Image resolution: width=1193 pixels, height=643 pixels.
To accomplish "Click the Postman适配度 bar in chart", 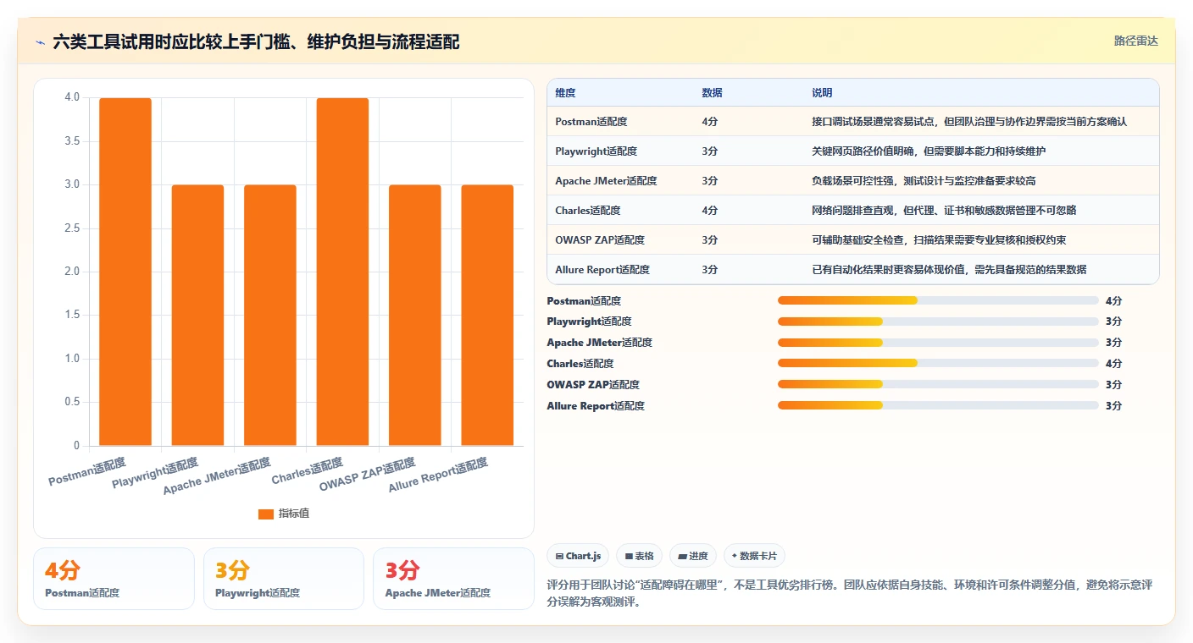I will coord(125,272).
